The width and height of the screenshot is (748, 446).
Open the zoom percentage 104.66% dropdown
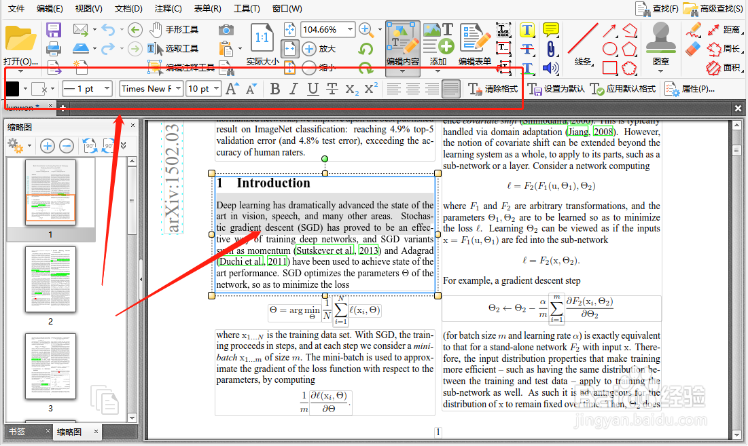point(350,30)
